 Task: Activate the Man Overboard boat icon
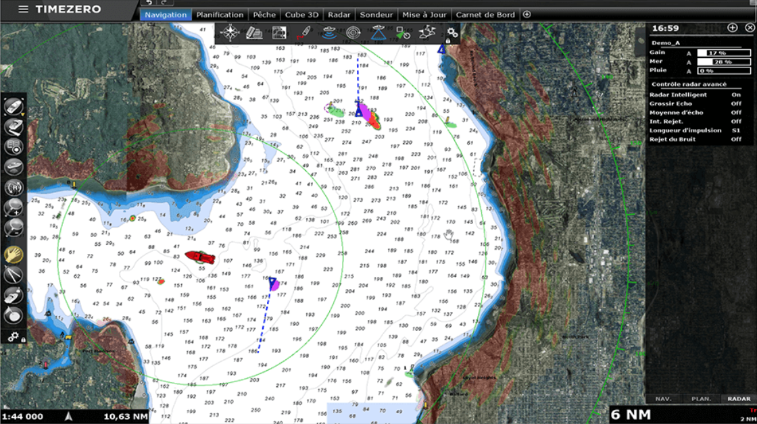point(306,32)
